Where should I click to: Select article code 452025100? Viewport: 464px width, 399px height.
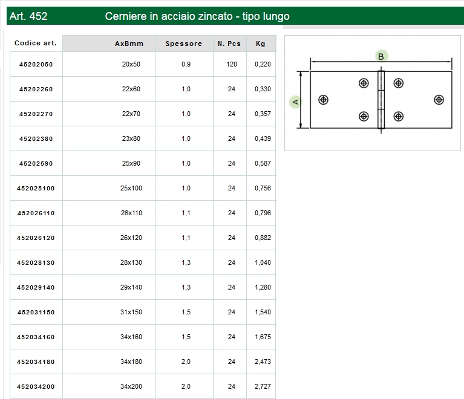(36, 188)
